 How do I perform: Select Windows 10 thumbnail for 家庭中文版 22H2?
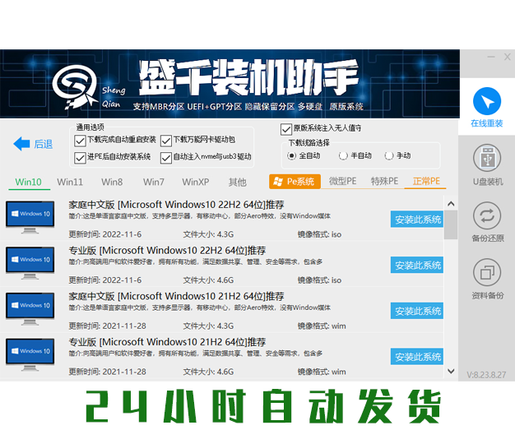(x=30, y=217)
